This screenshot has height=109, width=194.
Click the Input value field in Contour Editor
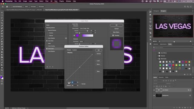coord(74,82)
